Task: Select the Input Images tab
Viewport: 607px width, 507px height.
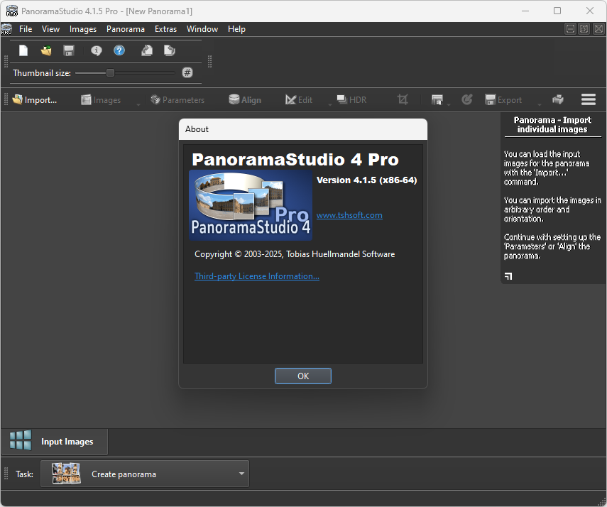Action: click(55, 442)
